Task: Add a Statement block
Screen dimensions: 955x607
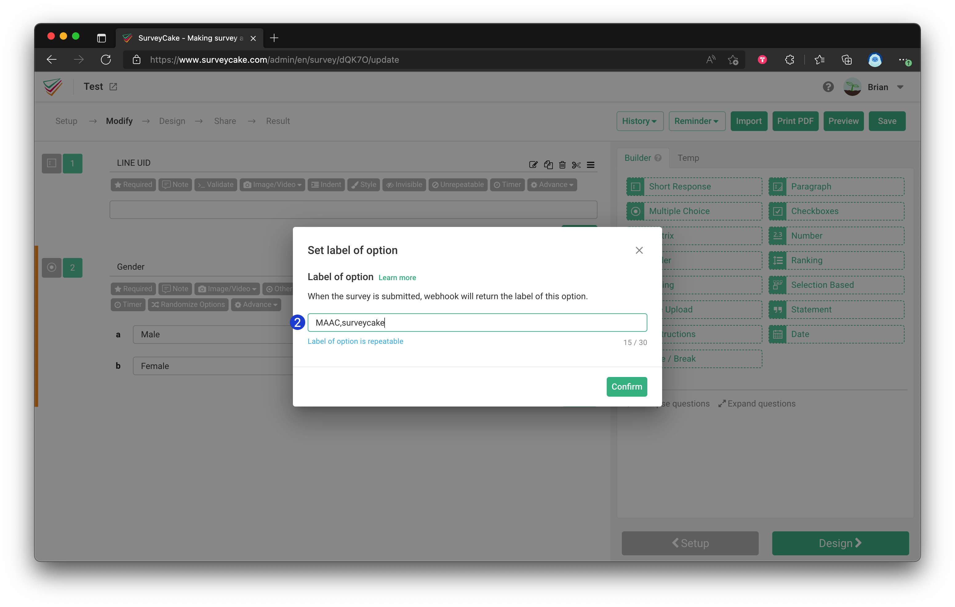Action: [x=837, y=309]
